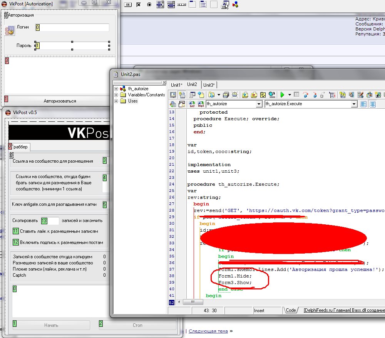Open the 'Следующая тема' link
Image resolution: width=385 pixels, height=338 pixels.
[x=208, y=331]
